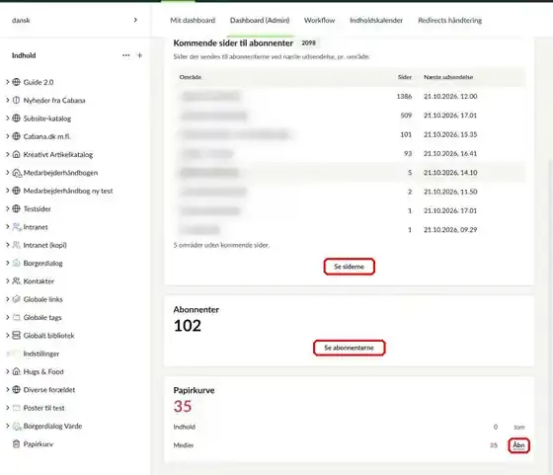Click the date 21.10.2026, 16.41

[450, 153]
